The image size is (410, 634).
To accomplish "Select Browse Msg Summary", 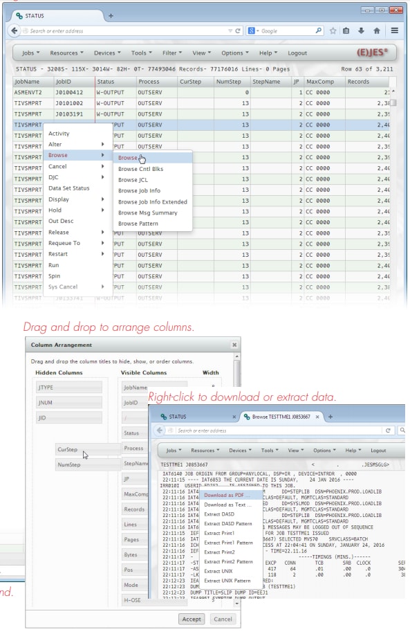I will click(x=153, y=212).
